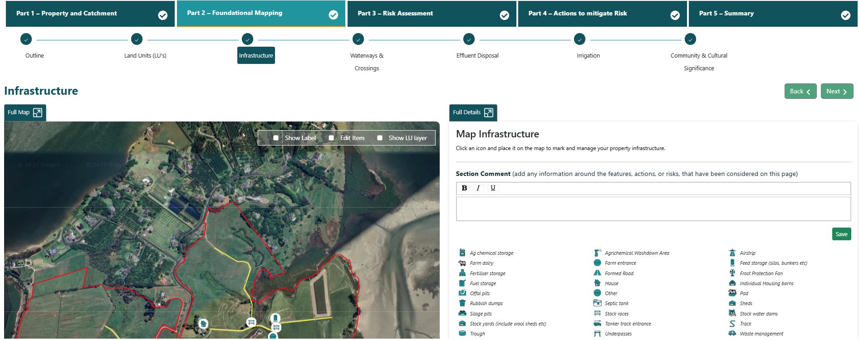Open Part 3 – Risk Assessment tab

click(x=432, y=14)
